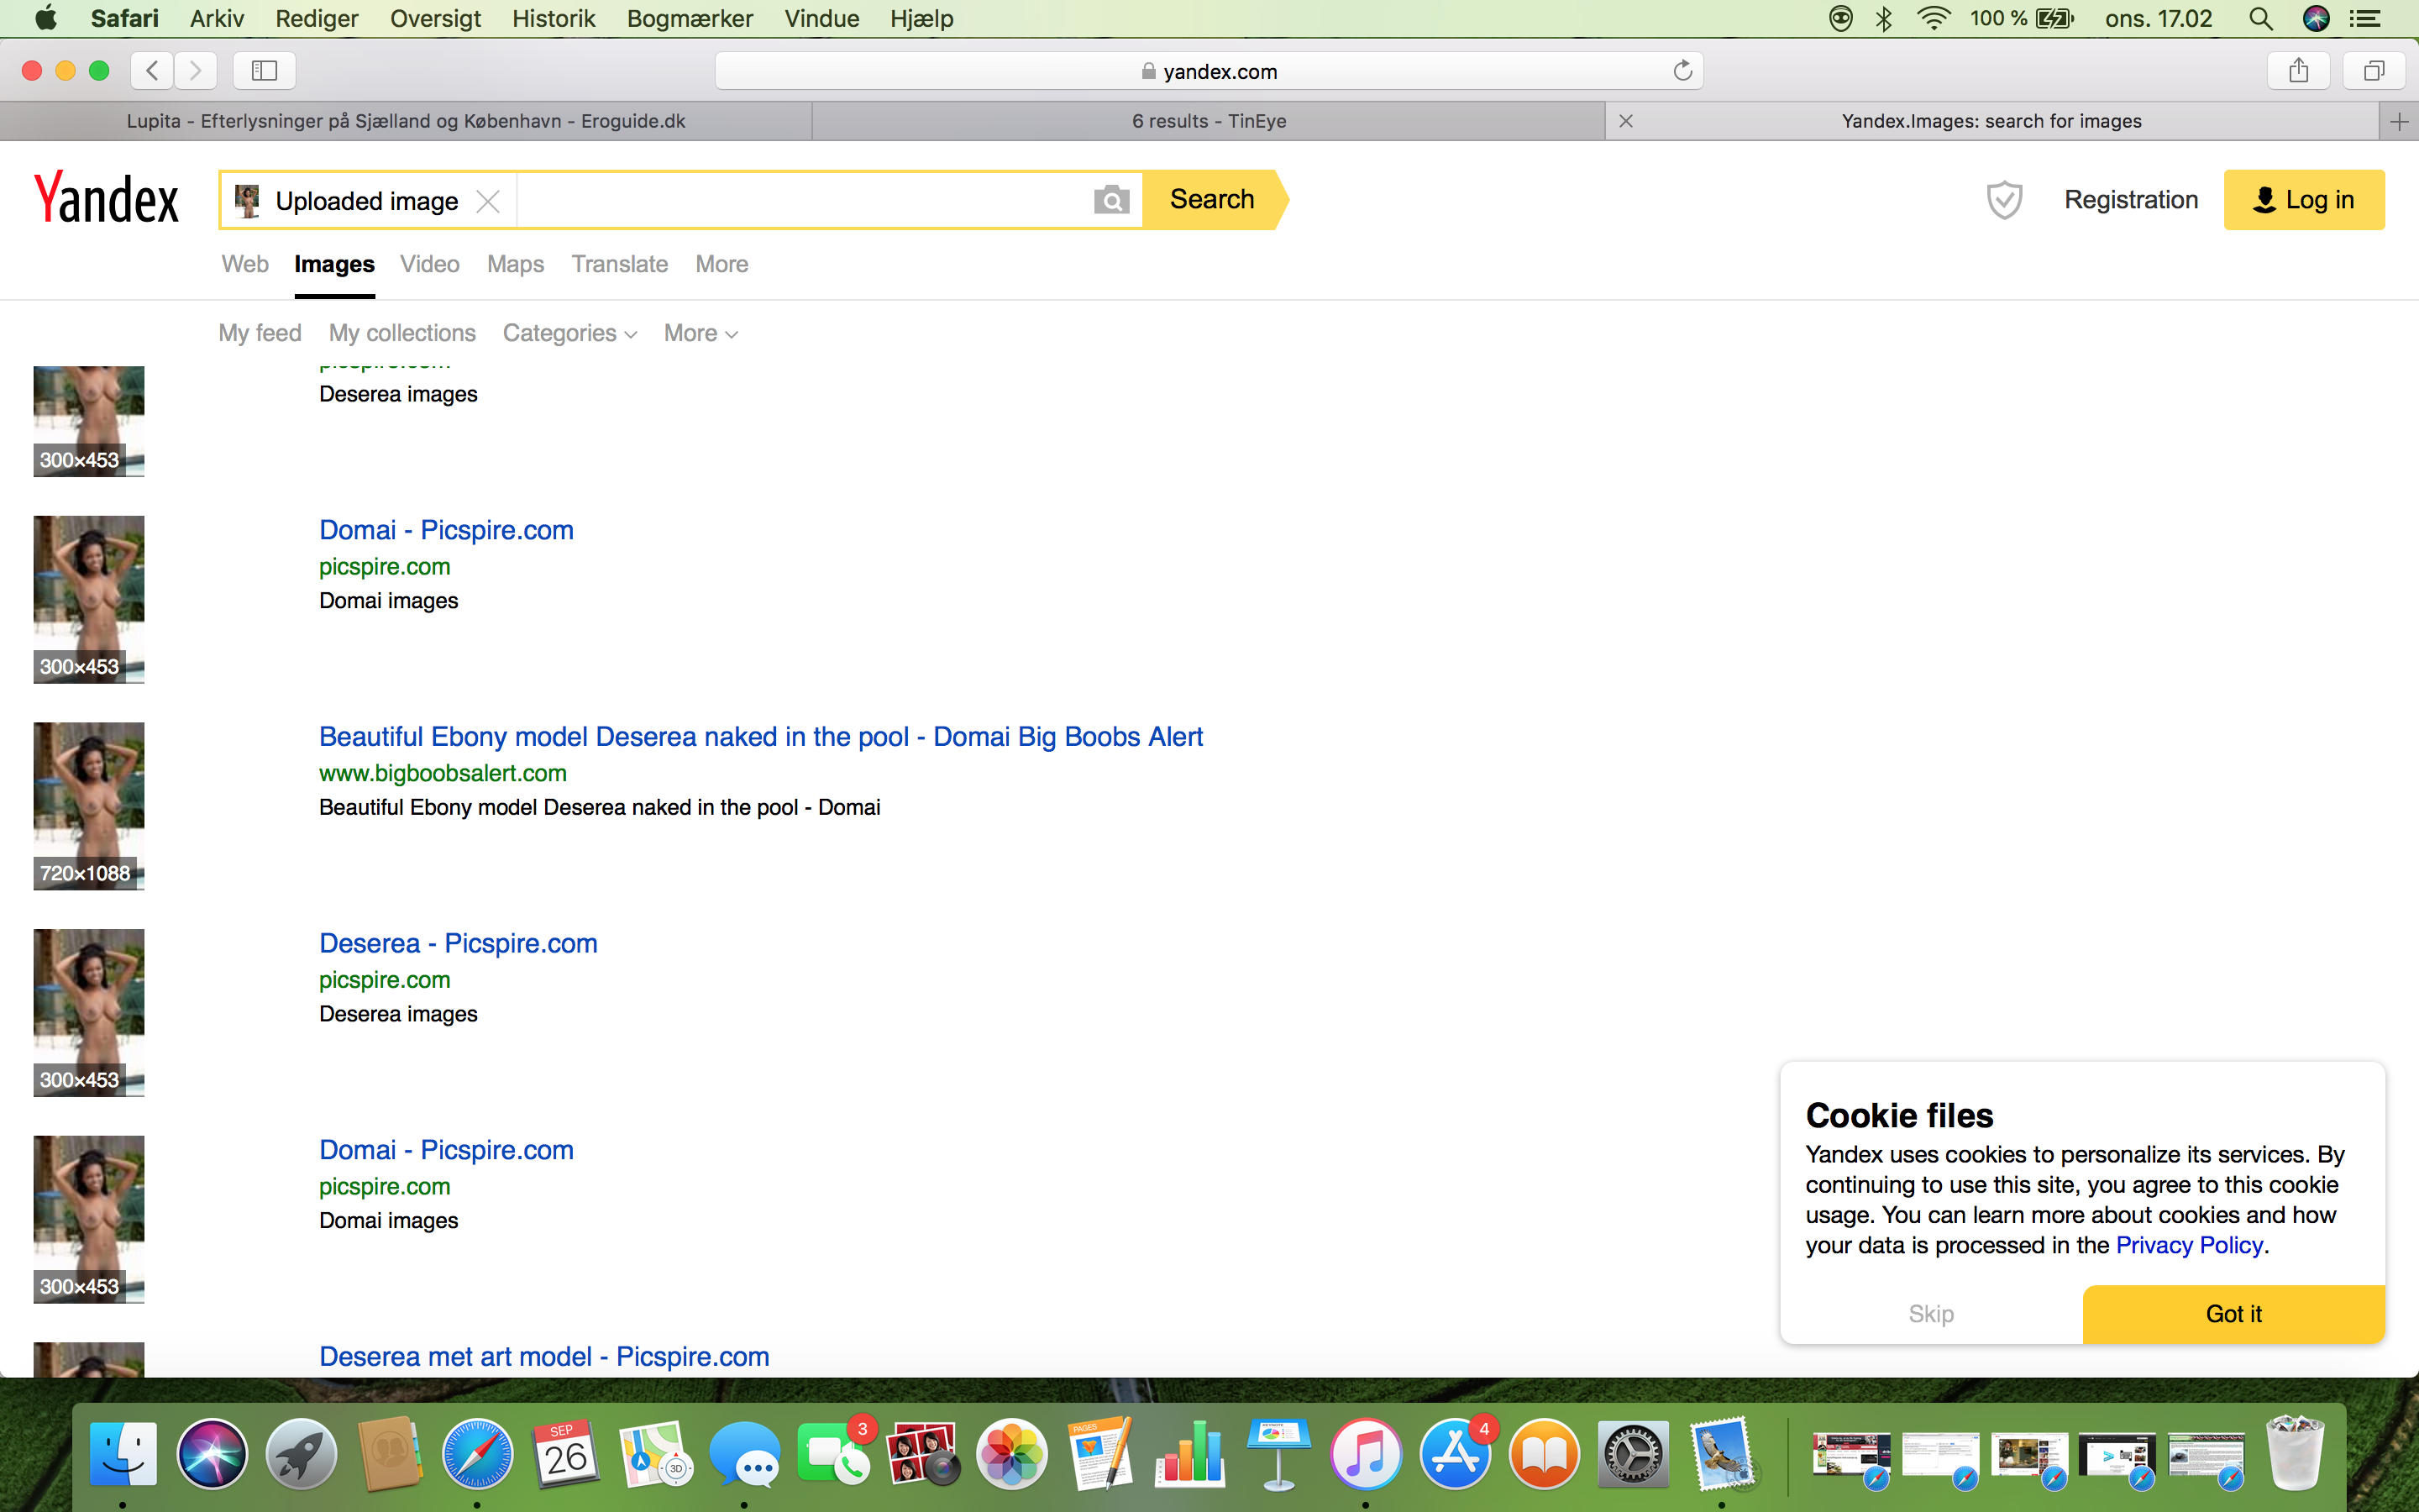Image resolution: width=2419 pixels, height=1512 pixels.
Task: Click the yandex.com address bar
Action: click(x=1209, y=70)
